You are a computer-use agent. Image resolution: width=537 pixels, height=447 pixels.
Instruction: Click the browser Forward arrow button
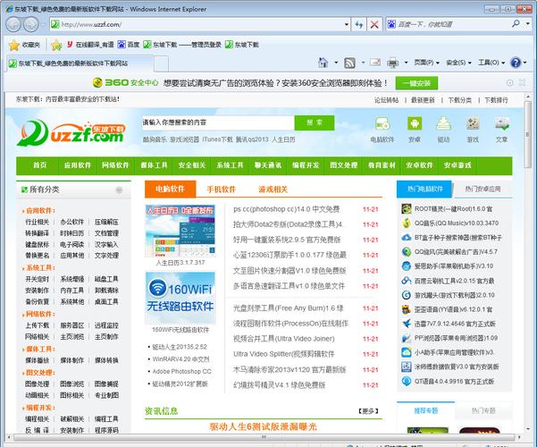coord(30,24)
